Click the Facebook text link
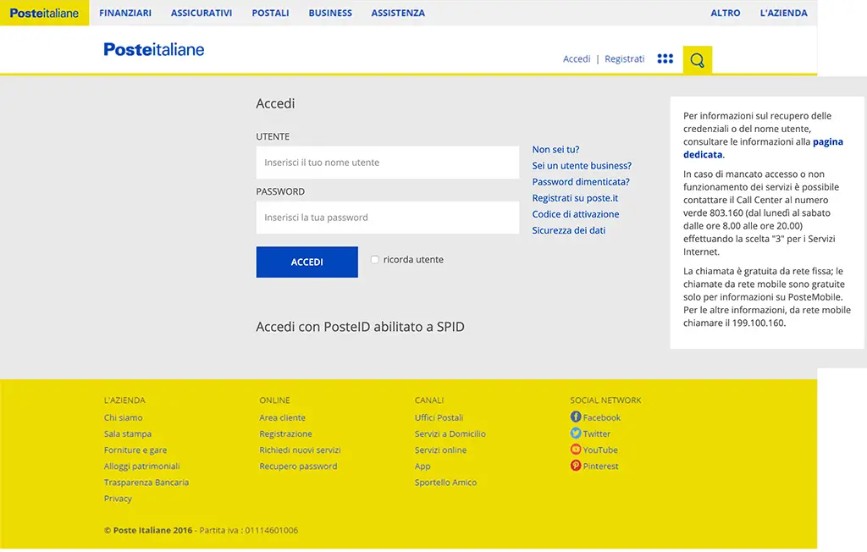 [602, 417]
